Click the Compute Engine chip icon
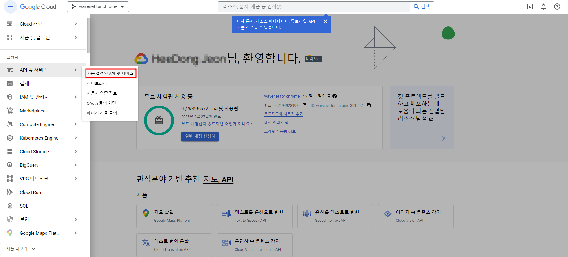 (10, 124)
